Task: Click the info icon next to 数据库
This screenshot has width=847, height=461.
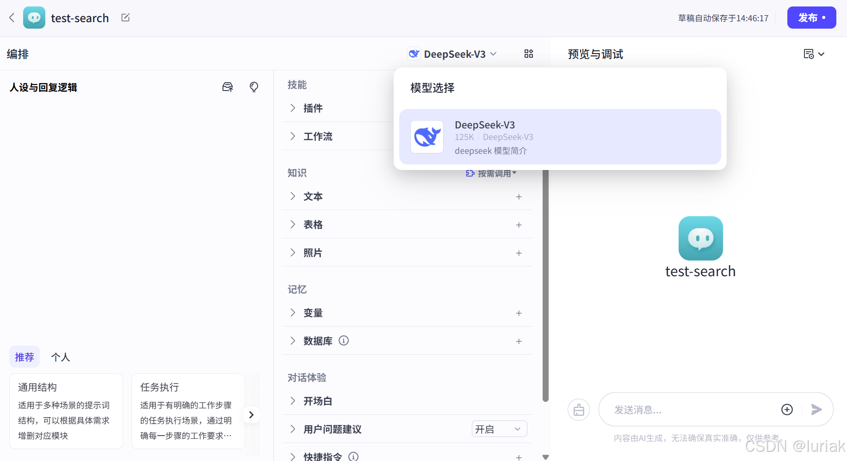Action: coord(344,340)
